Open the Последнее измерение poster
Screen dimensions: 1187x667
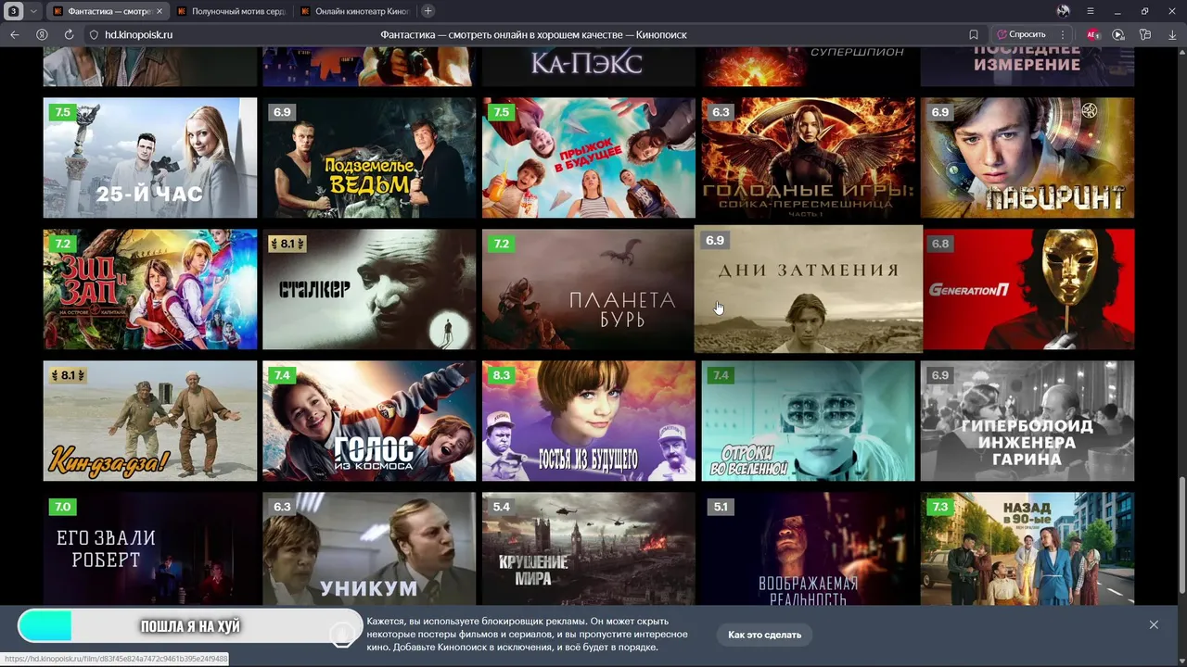(x=1027, y=69)
